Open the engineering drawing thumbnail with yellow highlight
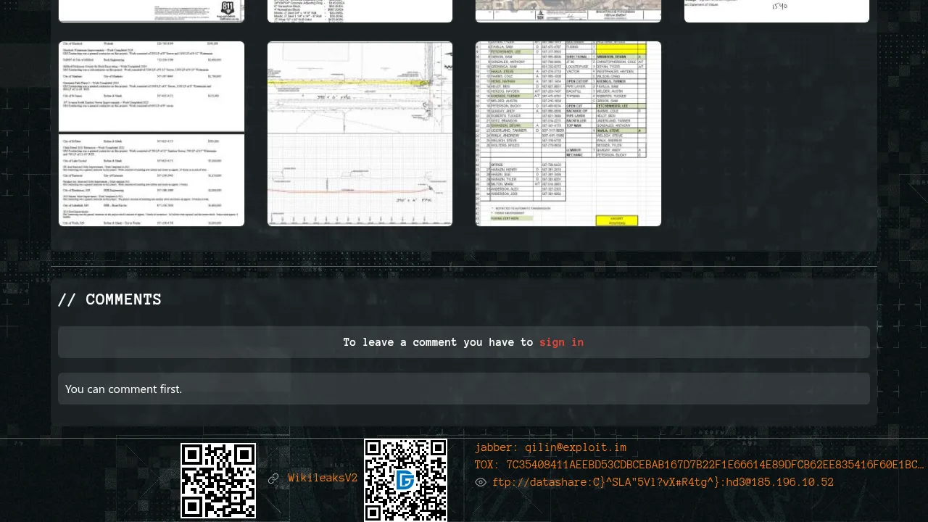The height and width of the screenshot is (522, 928). (360, 134)
